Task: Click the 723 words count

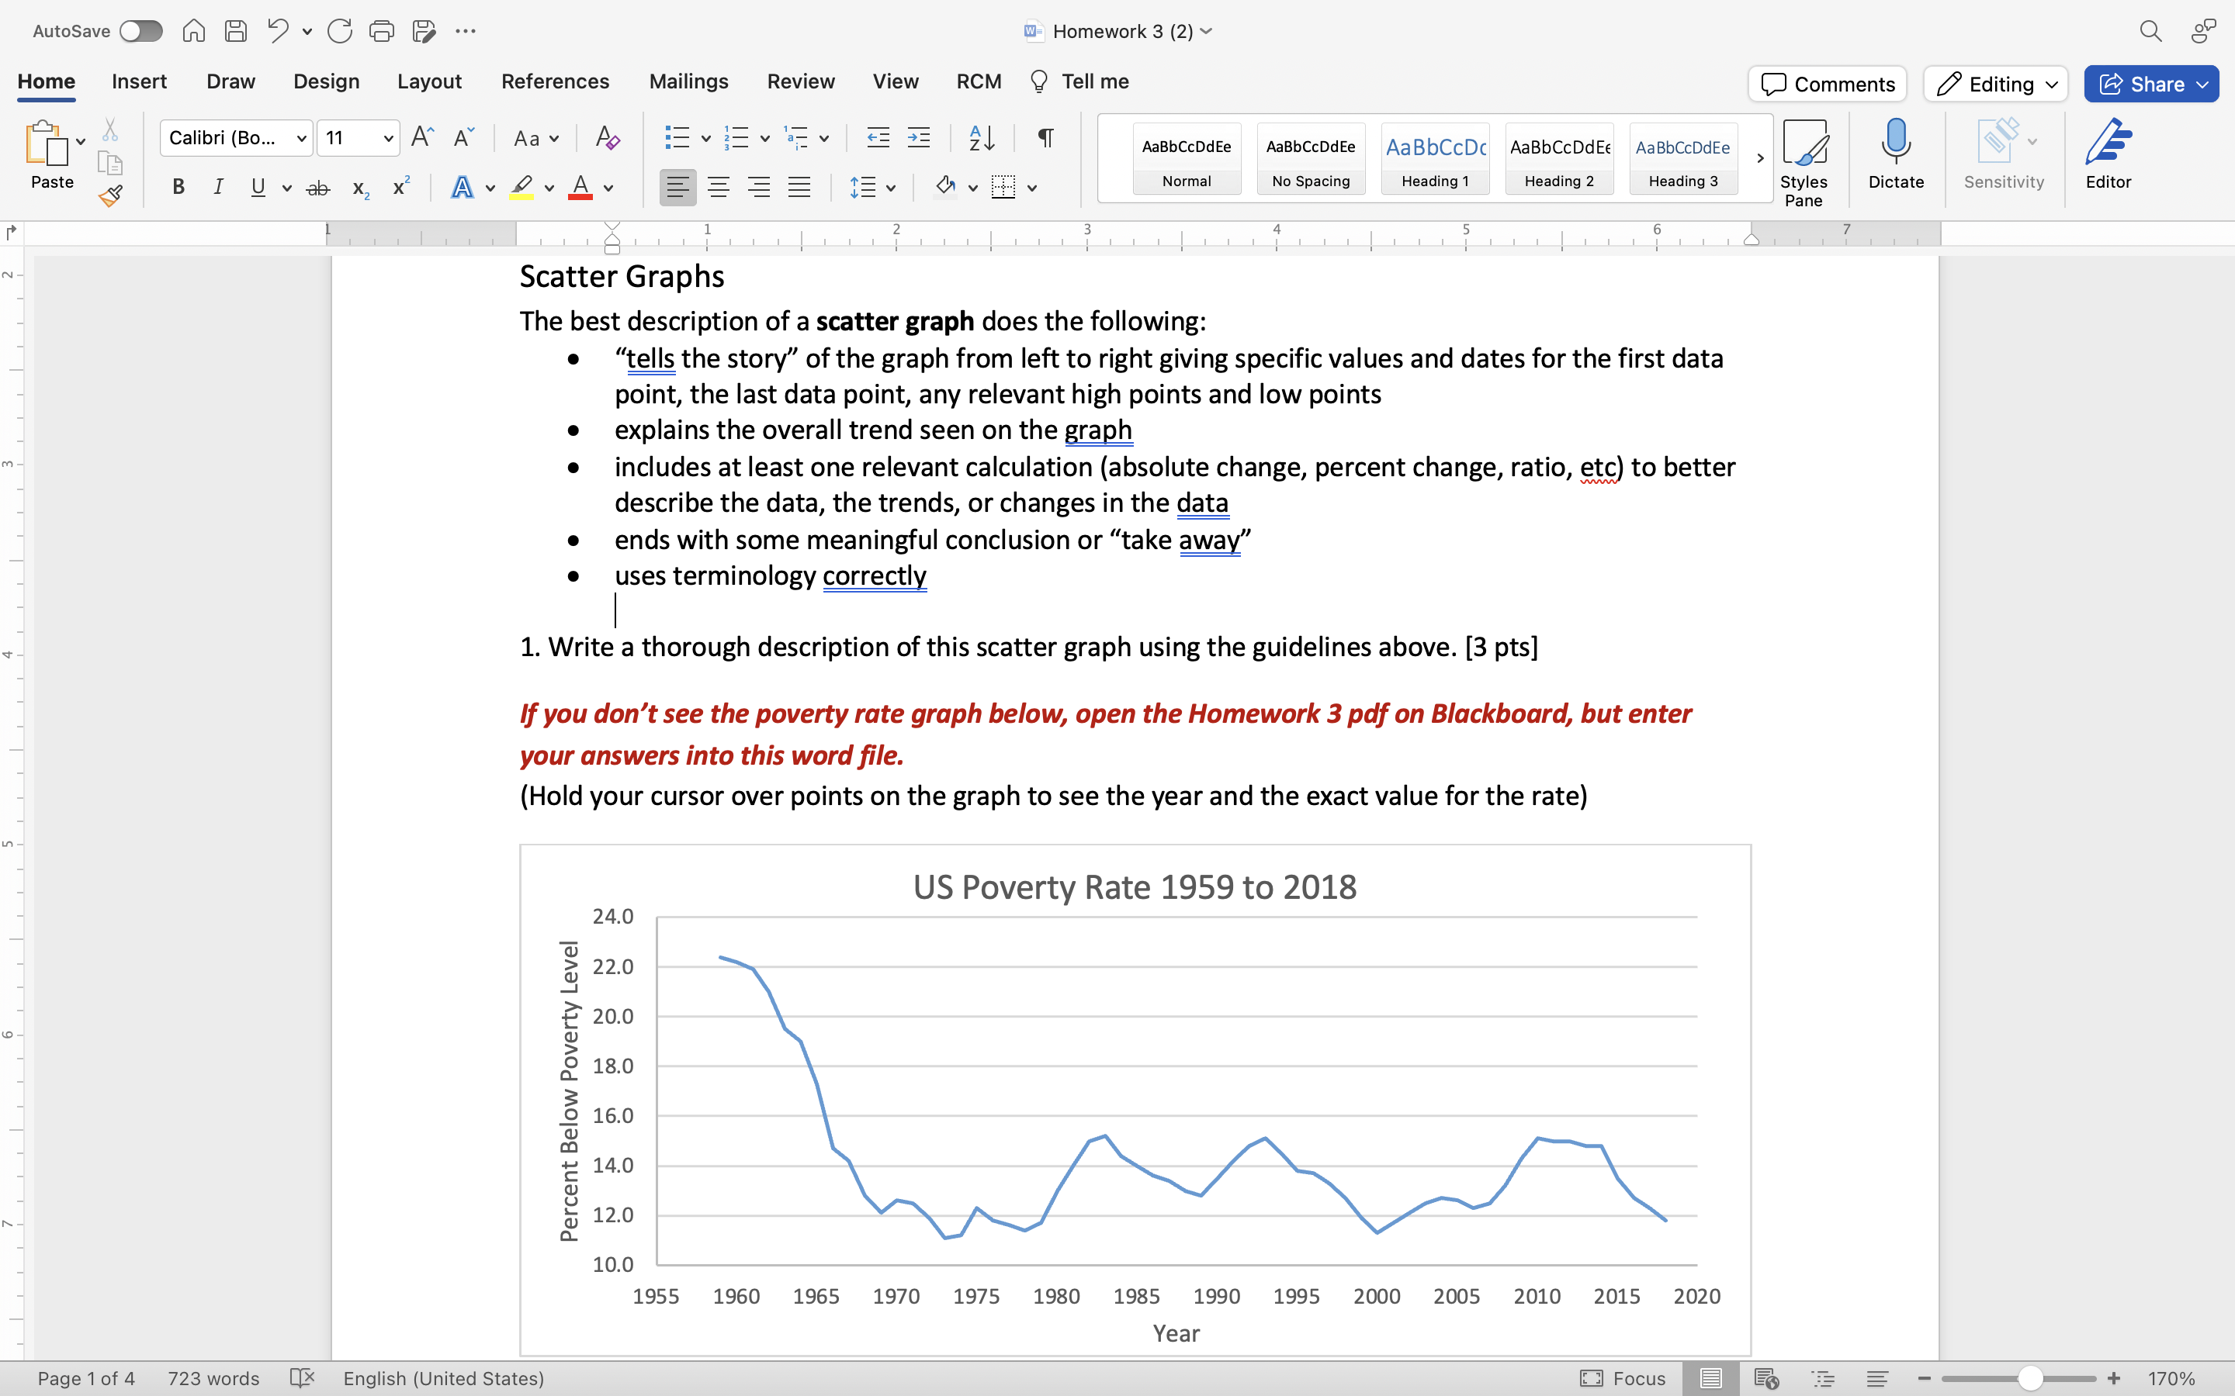Action: (213, 1378)
